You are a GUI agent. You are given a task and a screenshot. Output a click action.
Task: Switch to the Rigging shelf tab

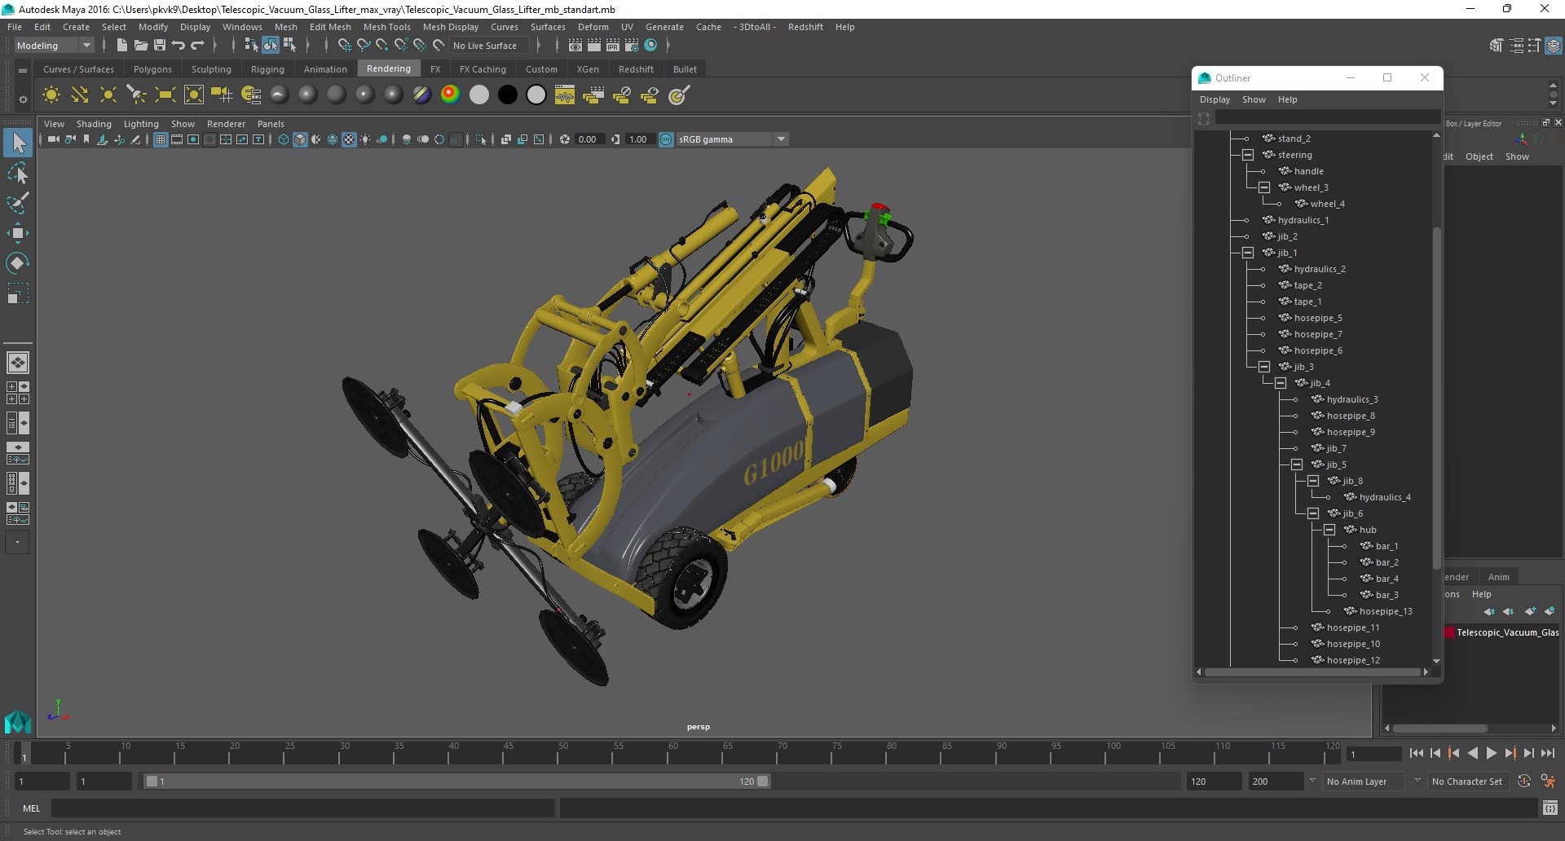[x=267, y=69]
